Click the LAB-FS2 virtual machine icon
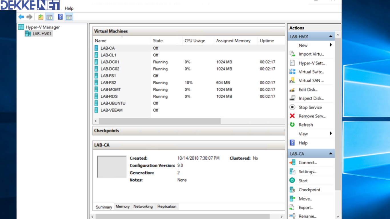Screen dimensions: 390x219 coord(96,83)
